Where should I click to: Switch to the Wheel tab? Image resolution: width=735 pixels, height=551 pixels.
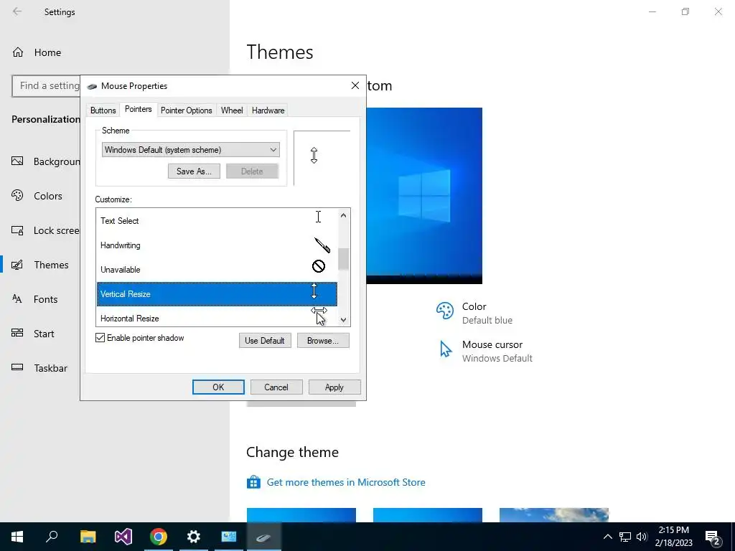(x=232, y=110)
